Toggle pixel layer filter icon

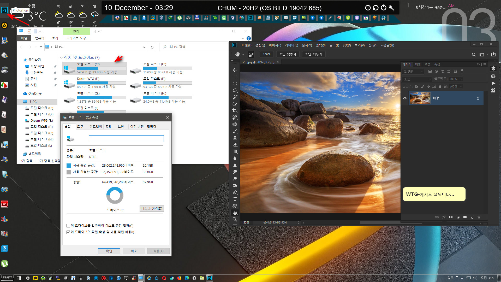(x=430, y=71)
